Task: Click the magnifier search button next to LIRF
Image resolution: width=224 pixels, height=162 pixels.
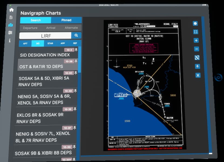Action: coord(76,35)
